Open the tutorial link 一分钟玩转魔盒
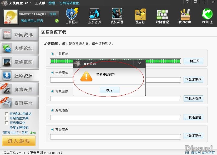This screenshot has height=155, width=217. tap(64, 3)
